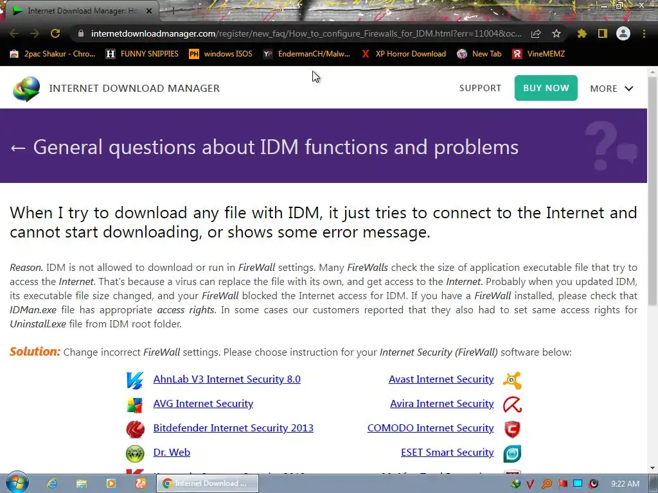Open the SUPPORT page
The height and width of the screenshot is (493, 658).
click(x=480, y=88)
